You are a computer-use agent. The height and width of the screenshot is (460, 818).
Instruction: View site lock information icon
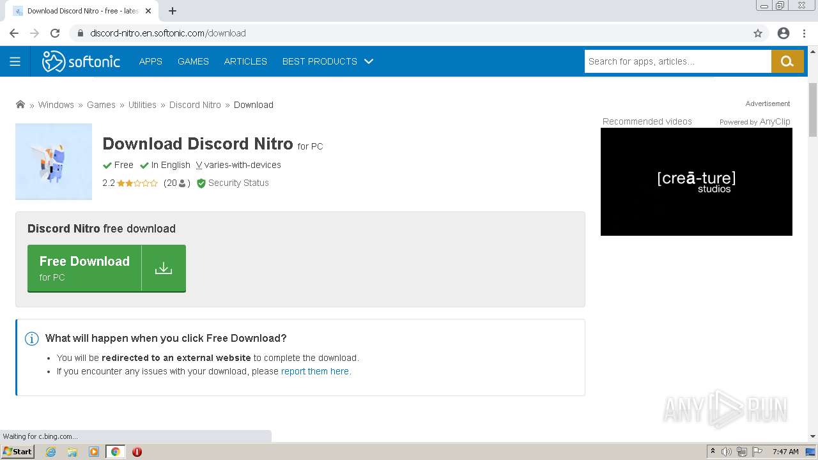(81, 33)
